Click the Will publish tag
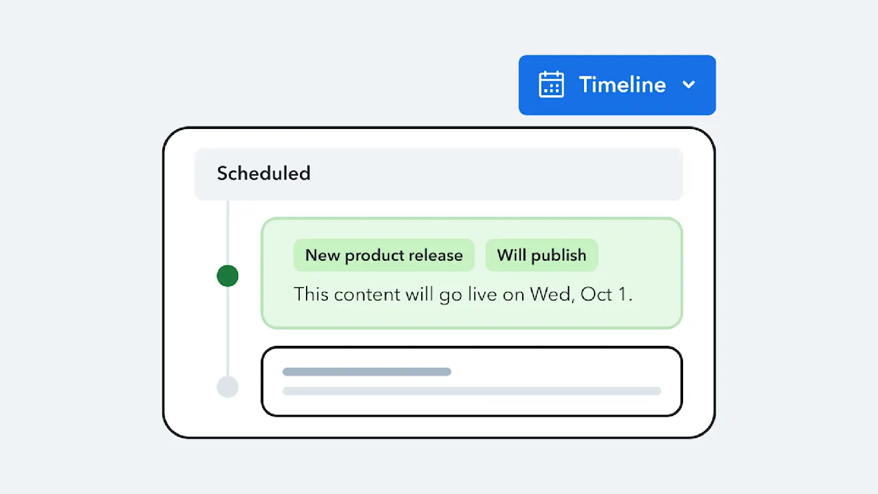The width and height of the screenshot is (878, 494). coord(541,255)
